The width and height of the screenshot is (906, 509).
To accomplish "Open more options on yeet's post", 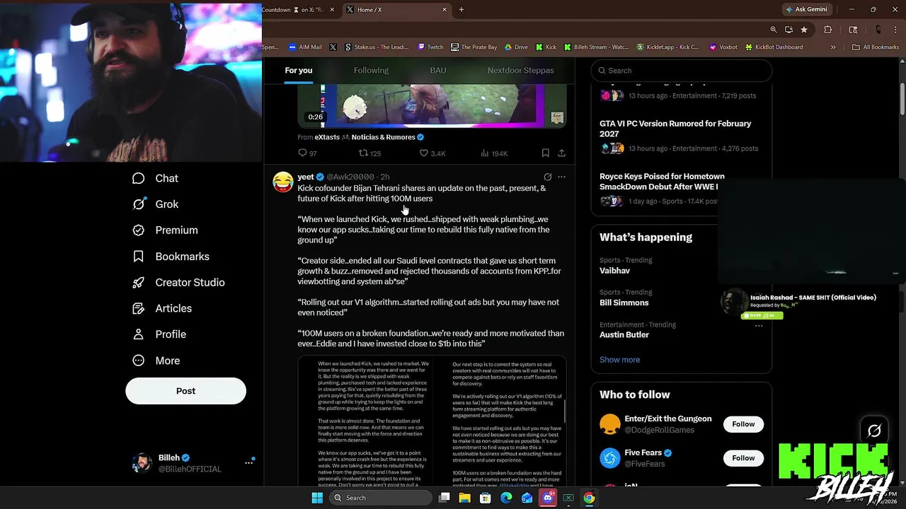I will (561, 177).
